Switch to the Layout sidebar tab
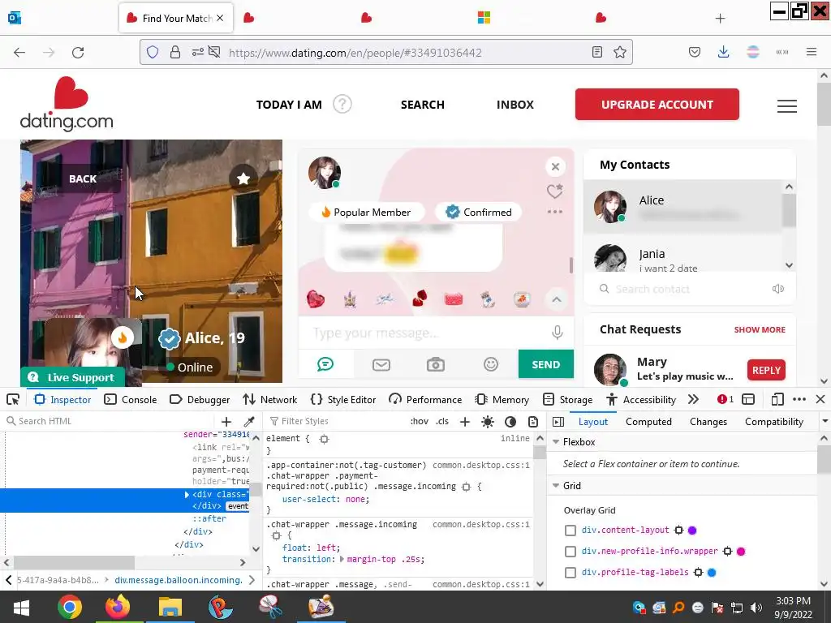Screen dimensions: 831x623 [x=593, y=422]
